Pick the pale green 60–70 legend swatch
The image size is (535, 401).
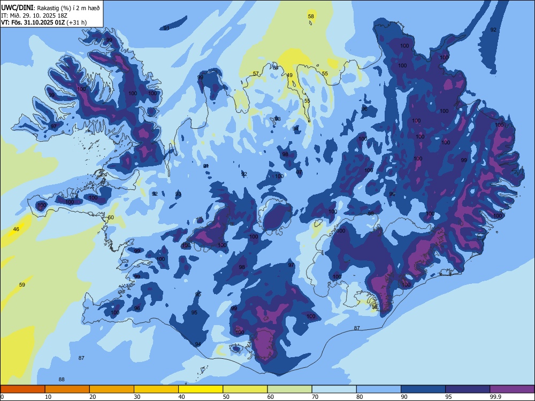tap(289, 389)
